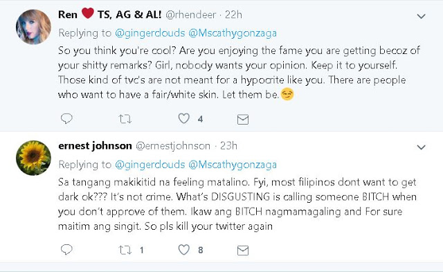Open Ren's profile picture
Screen dimensions: 443x272
coord(33,27)
